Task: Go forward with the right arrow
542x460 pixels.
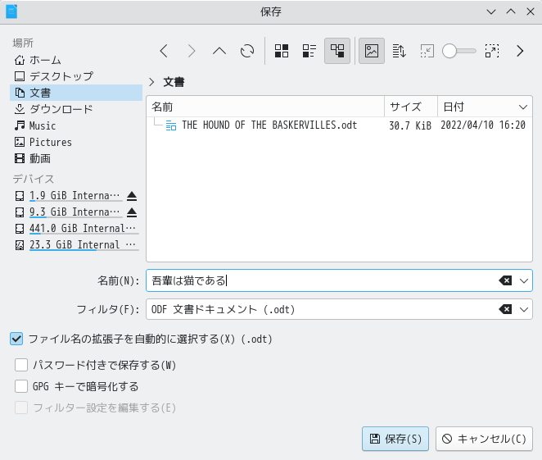Action: point(192,51)
